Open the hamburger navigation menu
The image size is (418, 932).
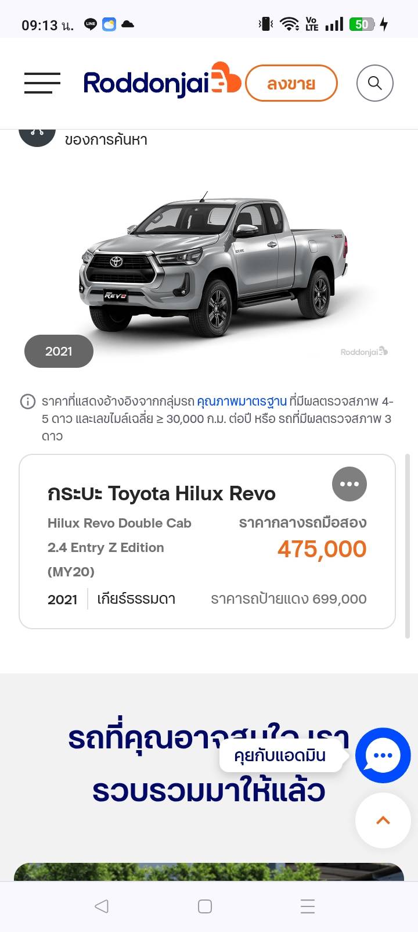click(42, 83)
